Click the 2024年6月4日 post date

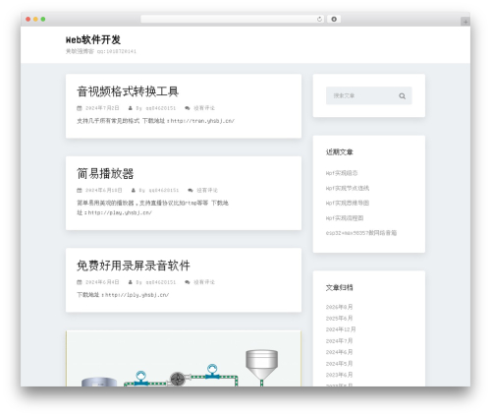[x=102, y=282]
